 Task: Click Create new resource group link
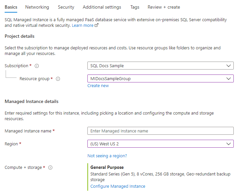tap(98, 86)
